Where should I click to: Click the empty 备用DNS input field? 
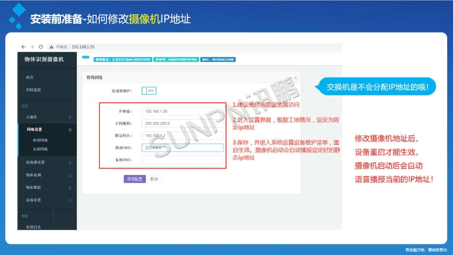coord(183,160)
